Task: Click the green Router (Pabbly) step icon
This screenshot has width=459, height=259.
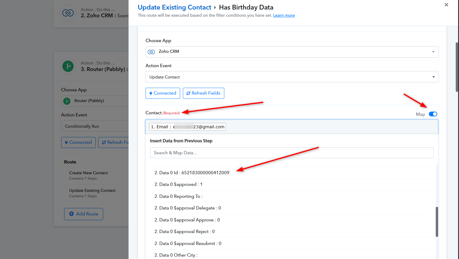Action: 68,66
